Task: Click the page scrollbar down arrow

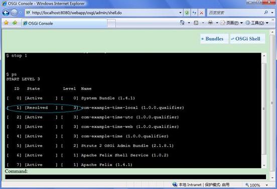Action: [272, 177]
